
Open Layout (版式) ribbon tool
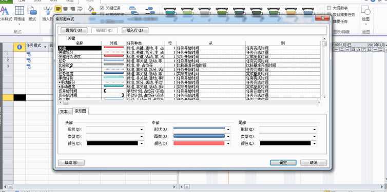tap(32, 13)
